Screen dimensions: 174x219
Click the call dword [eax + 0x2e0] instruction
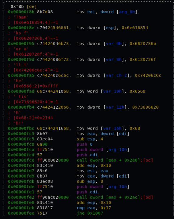pyautogui.click(x=108, y=160)
